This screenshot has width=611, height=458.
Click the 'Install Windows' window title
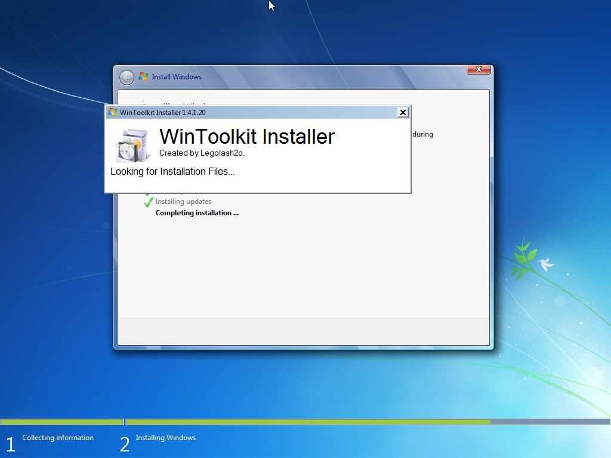coord(177,77)
